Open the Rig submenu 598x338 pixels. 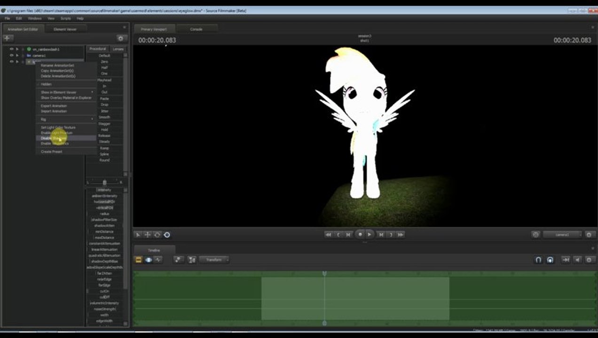tap(66, 119)
